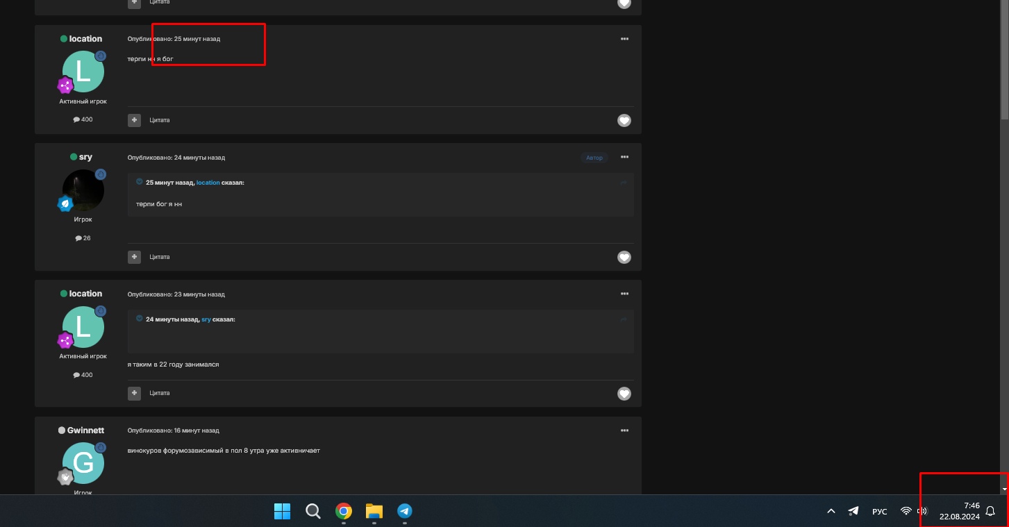Open File Explorer from the taskbar
The image size is (1009, 527).
[x=374, y=512]
